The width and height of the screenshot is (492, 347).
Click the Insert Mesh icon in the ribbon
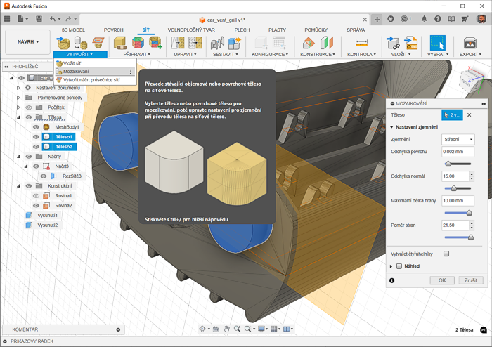point(63,43)
